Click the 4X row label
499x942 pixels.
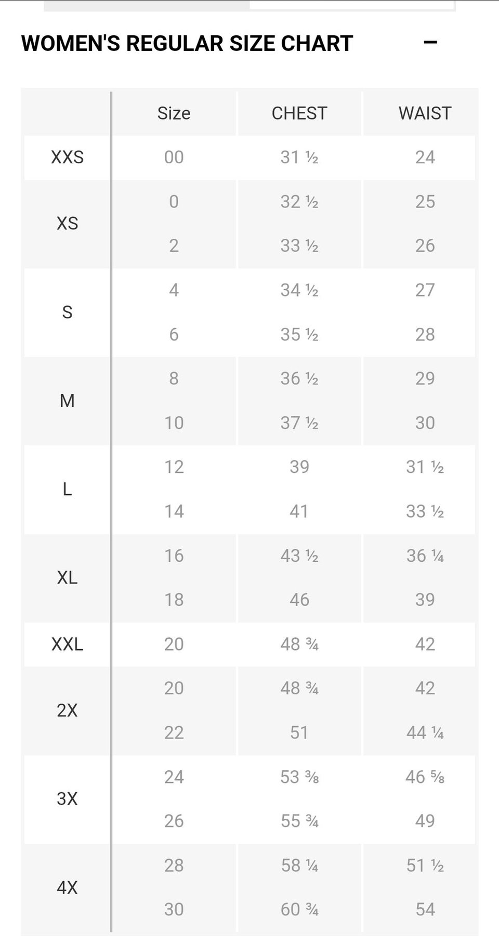[67, 887]
